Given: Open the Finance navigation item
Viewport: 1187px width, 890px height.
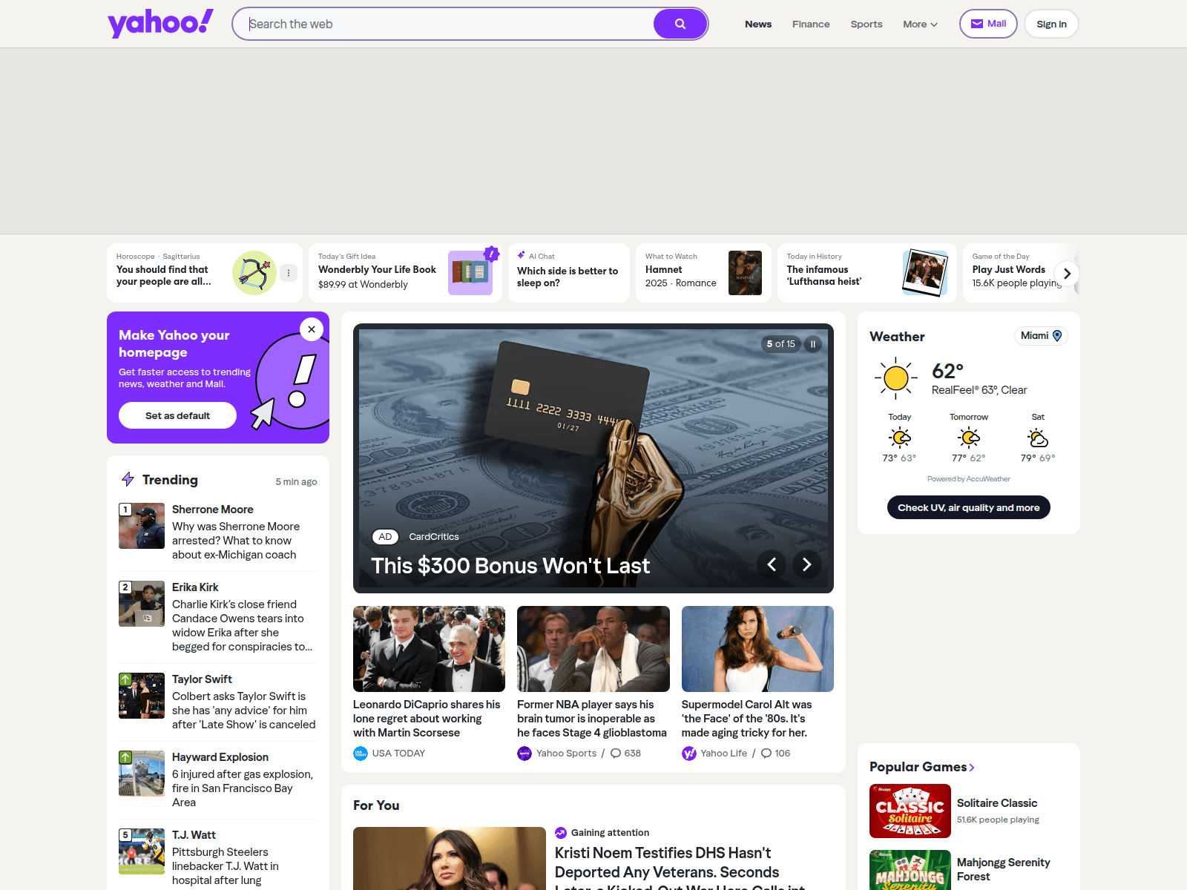Looking at the screenshot, I should (810, 24).
